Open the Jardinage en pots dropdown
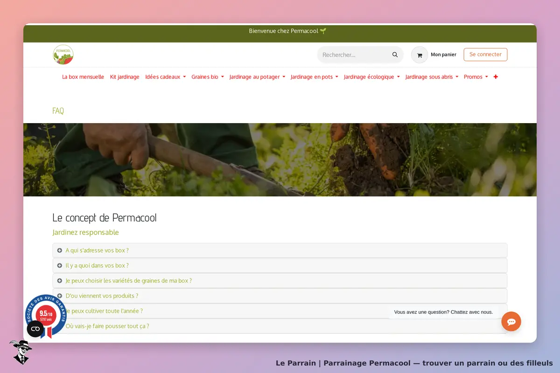This screenshot has height=373, width=560. pos(314,77)
